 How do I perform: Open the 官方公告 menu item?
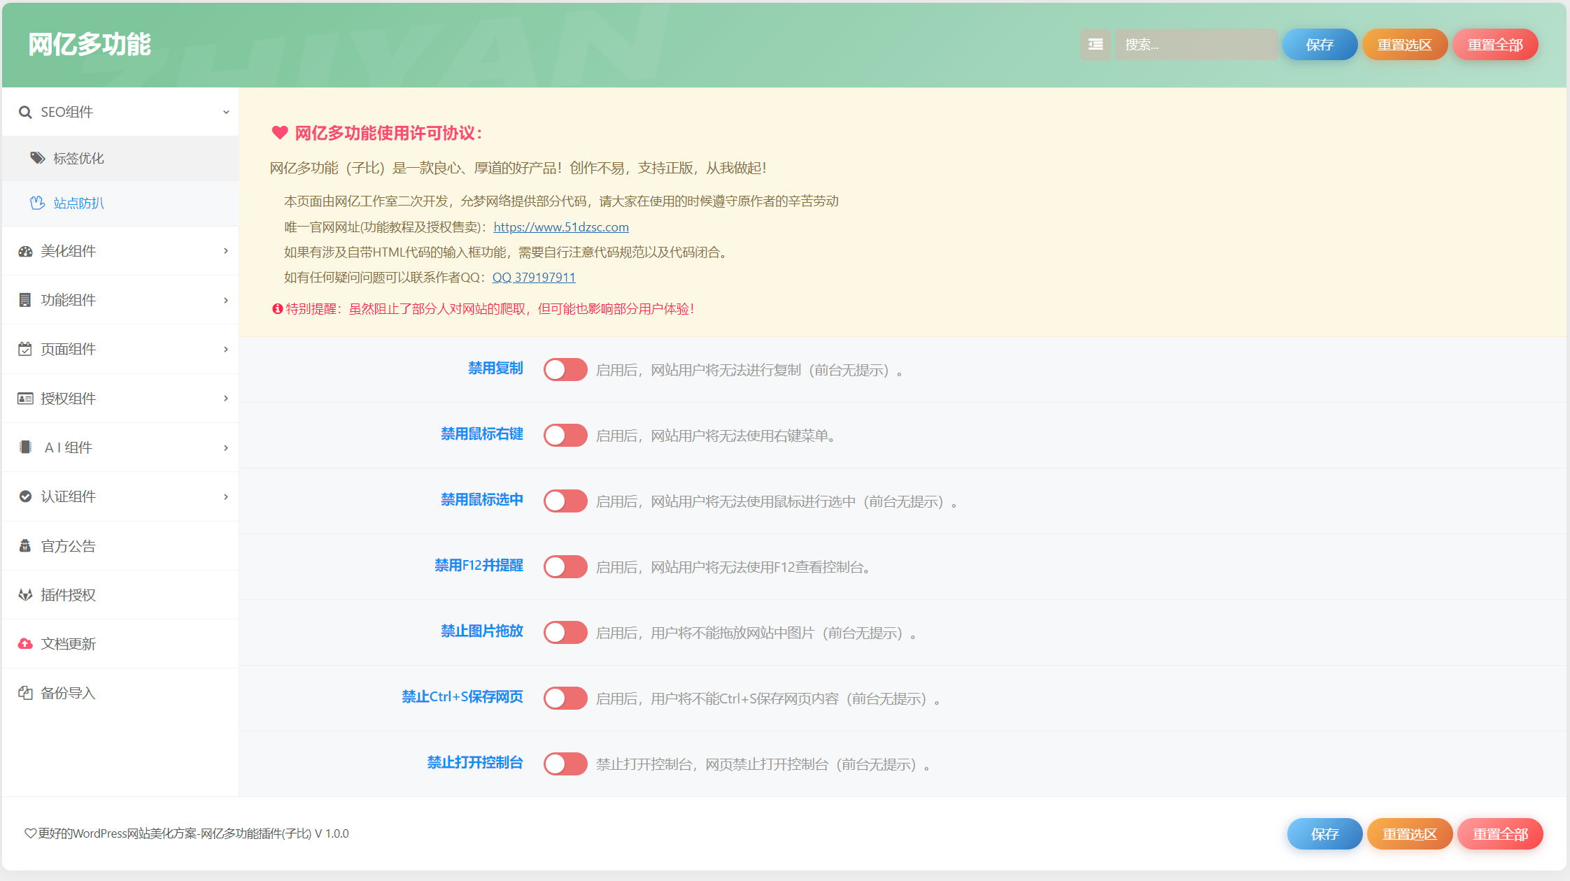click(x=68, y=546)
